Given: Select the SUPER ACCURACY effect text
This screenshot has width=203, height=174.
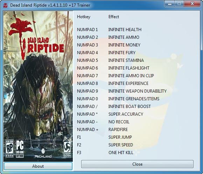Looking at the screenshot, I should click(x=126, y=114).
